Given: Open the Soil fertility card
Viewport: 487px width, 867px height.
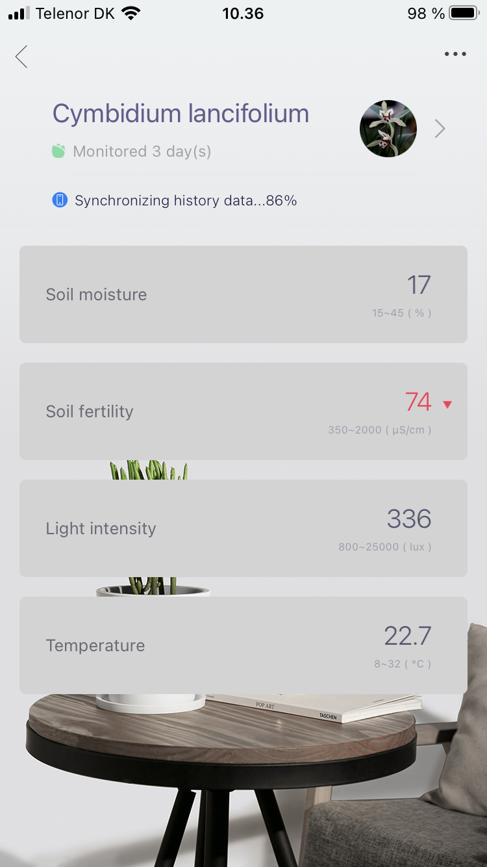Looking at the screenshot, I should click(243, 411).
